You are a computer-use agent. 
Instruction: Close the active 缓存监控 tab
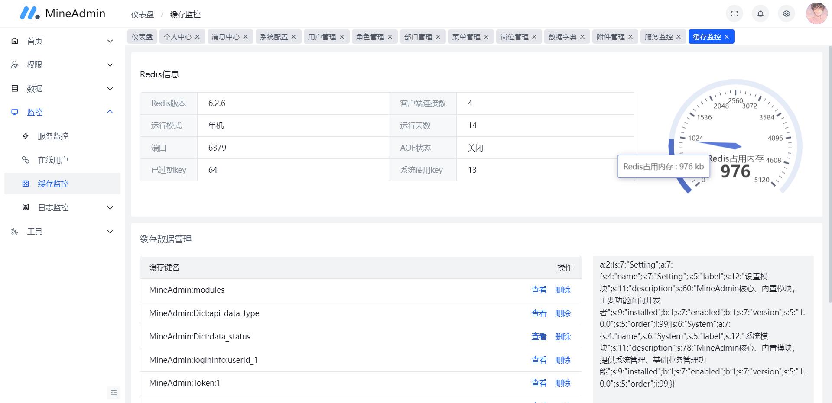(727, 37)
